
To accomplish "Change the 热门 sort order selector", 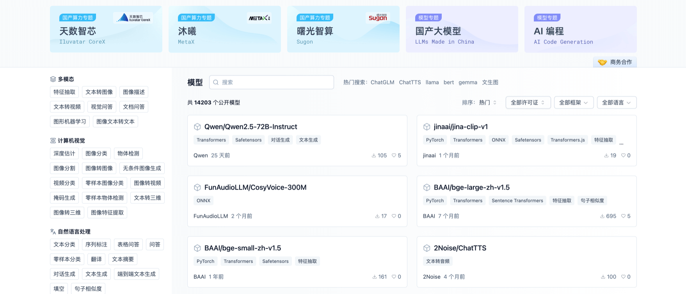I will tap(488, 102).
